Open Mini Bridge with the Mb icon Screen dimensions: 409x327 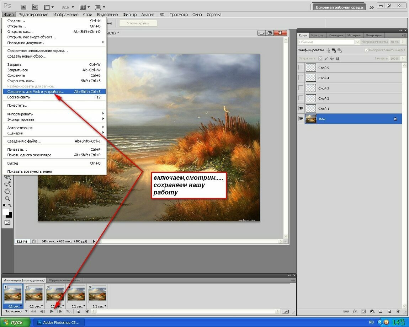35,7
